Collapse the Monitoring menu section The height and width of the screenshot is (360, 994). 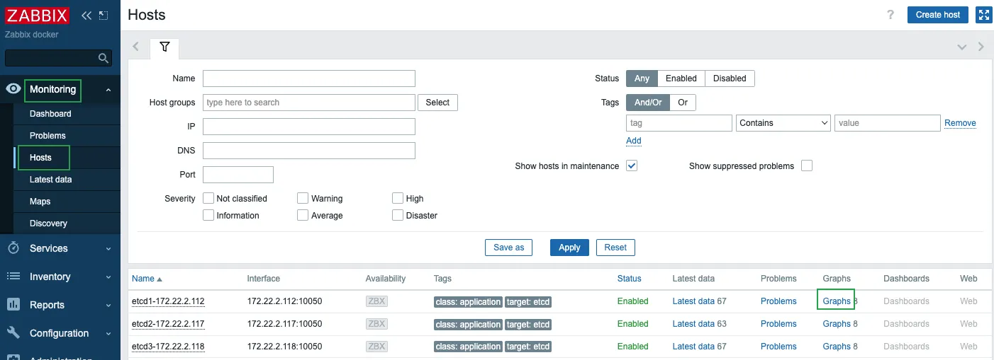coord(108,90)
